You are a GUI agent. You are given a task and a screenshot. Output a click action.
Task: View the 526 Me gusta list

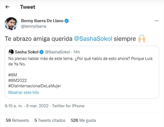coord(83,120)
